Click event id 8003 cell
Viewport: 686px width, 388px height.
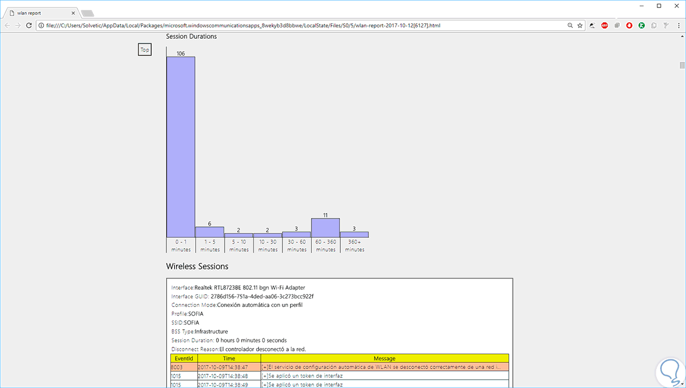pyautogui.click(x=184, y=367)
